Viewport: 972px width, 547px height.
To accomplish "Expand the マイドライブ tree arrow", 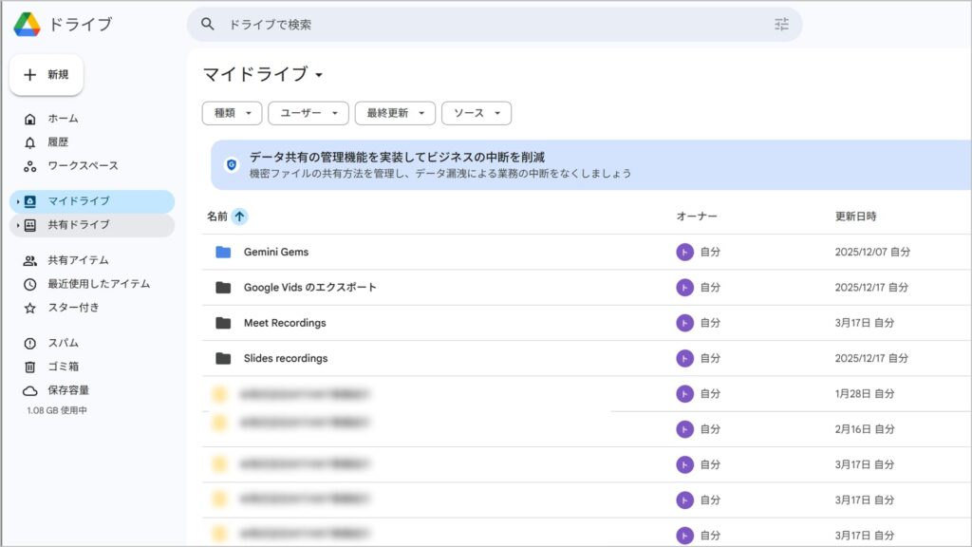I will [17, 201].
